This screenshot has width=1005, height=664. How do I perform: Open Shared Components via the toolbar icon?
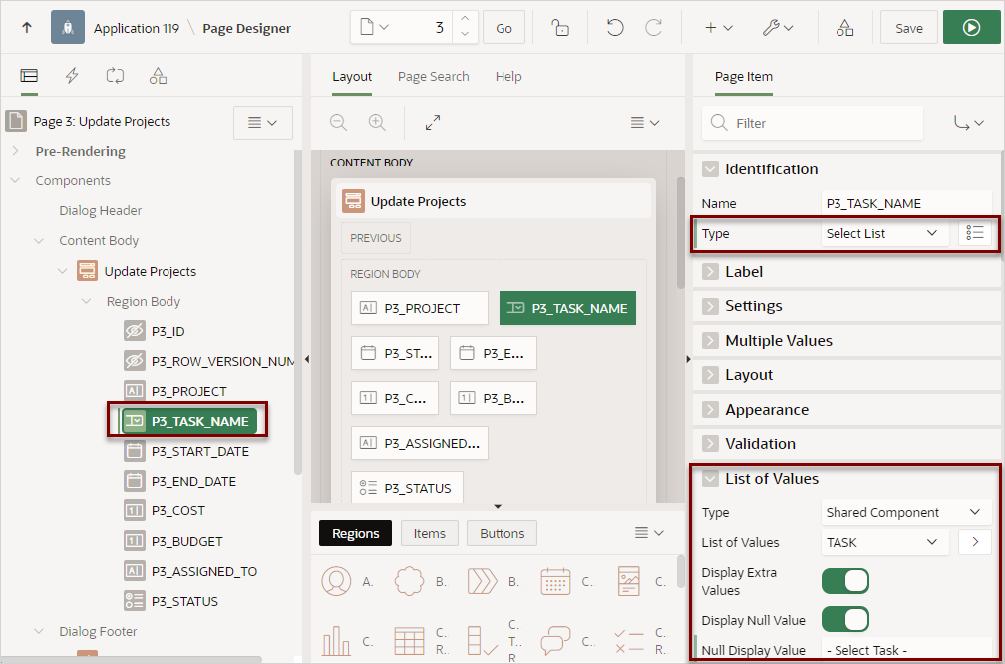pos(844,27)
